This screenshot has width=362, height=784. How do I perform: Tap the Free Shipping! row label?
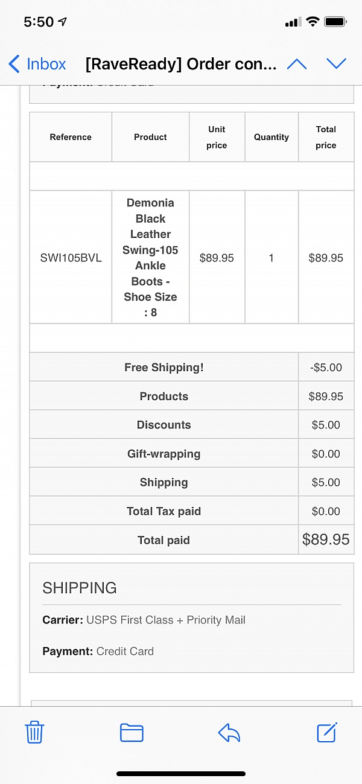[x=164, y=368]
